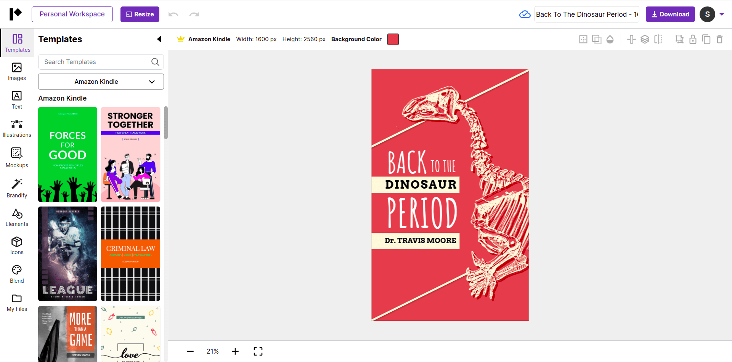Collapse the Templates panel arrow
The image size is (732, 362).
[159, 39]
